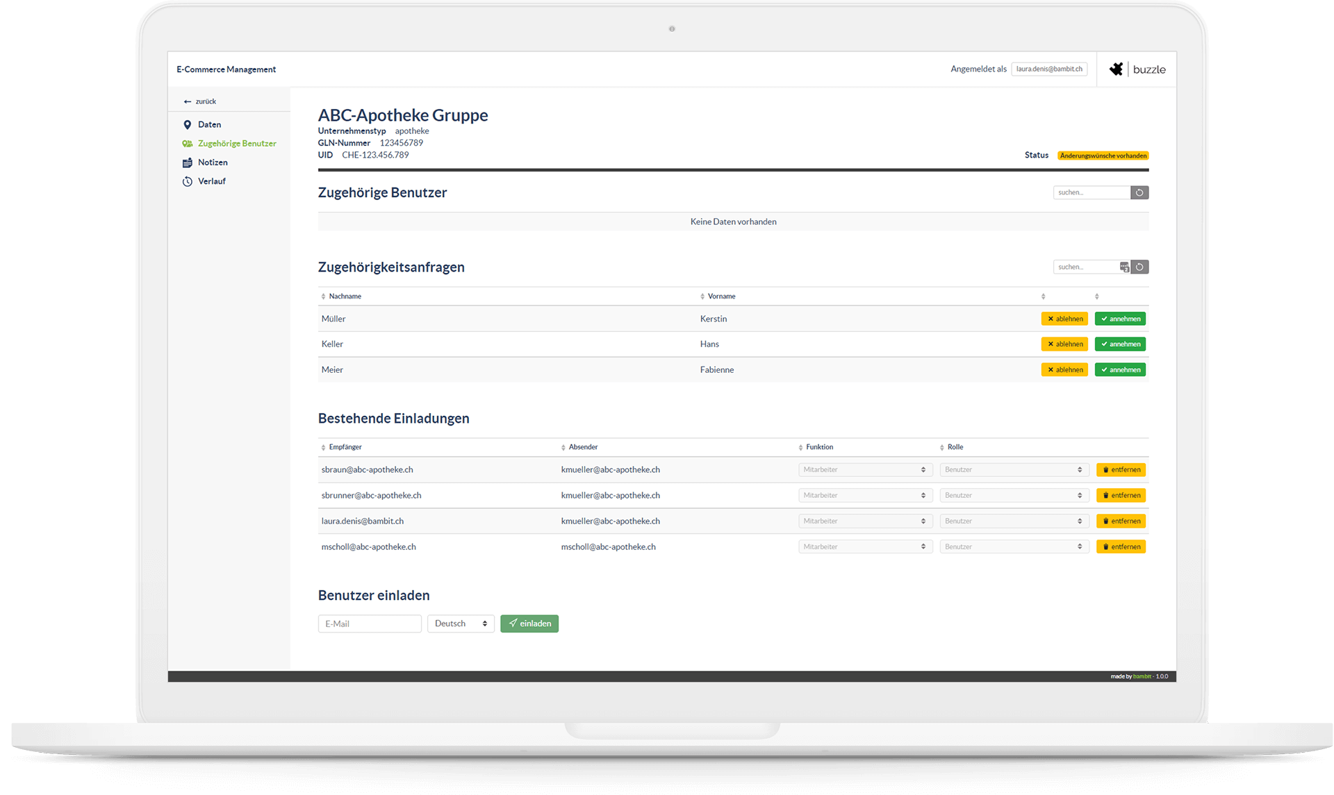Reject Keller's request with ablehnen

click(x=1064, y=344)
